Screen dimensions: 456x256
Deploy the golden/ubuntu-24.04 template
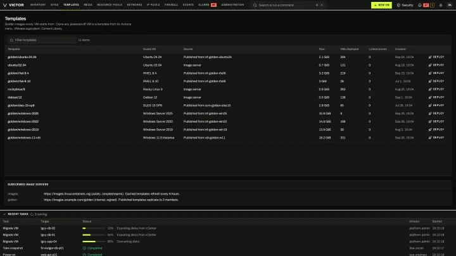[436, 57]
